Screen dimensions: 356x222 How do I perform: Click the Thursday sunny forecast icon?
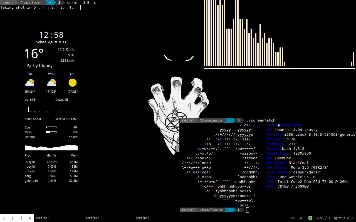pos(72,83)
